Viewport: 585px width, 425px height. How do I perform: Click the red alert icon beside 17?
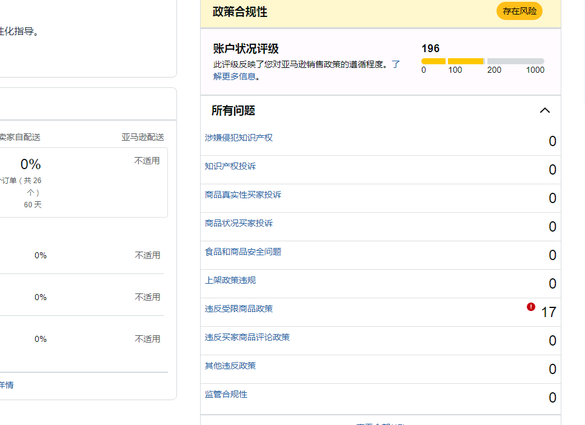coord(531,307)
